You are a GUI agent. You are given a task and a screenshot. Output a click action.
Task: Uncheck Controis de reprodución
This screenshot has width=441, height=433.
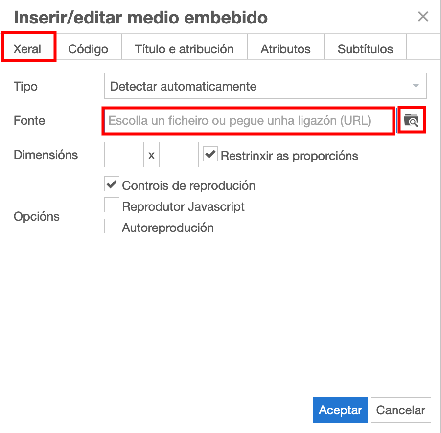tap(112, 185)
